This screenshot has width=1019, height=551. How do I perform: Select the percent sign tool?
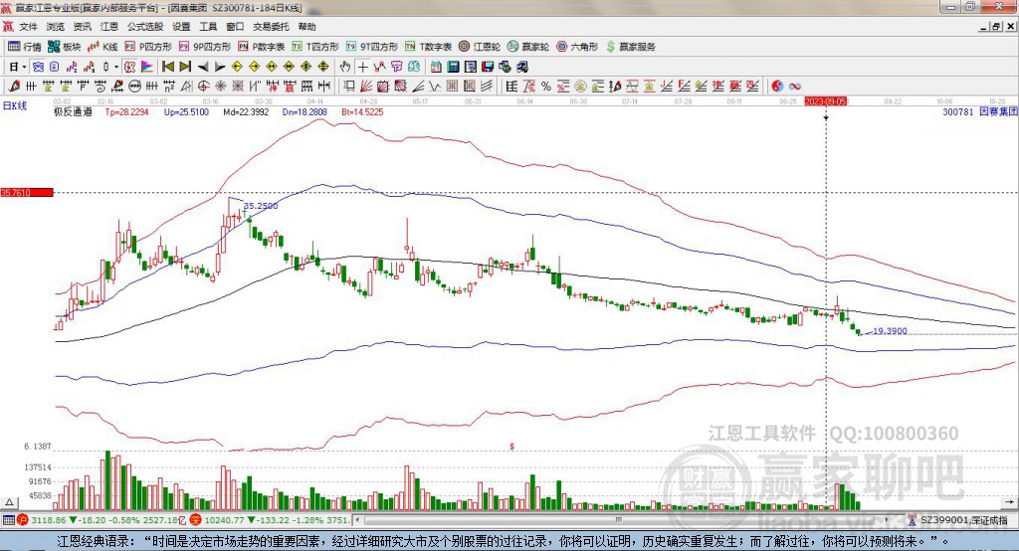point(546,87)
